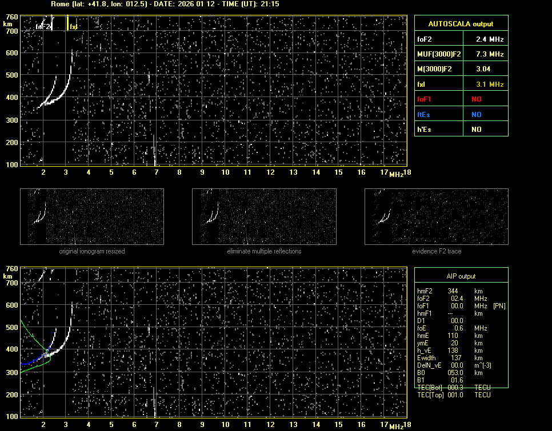552x431 pixels.
Task: Click the MHz axis label of upper ionogram
Action: tap(396, 175)
